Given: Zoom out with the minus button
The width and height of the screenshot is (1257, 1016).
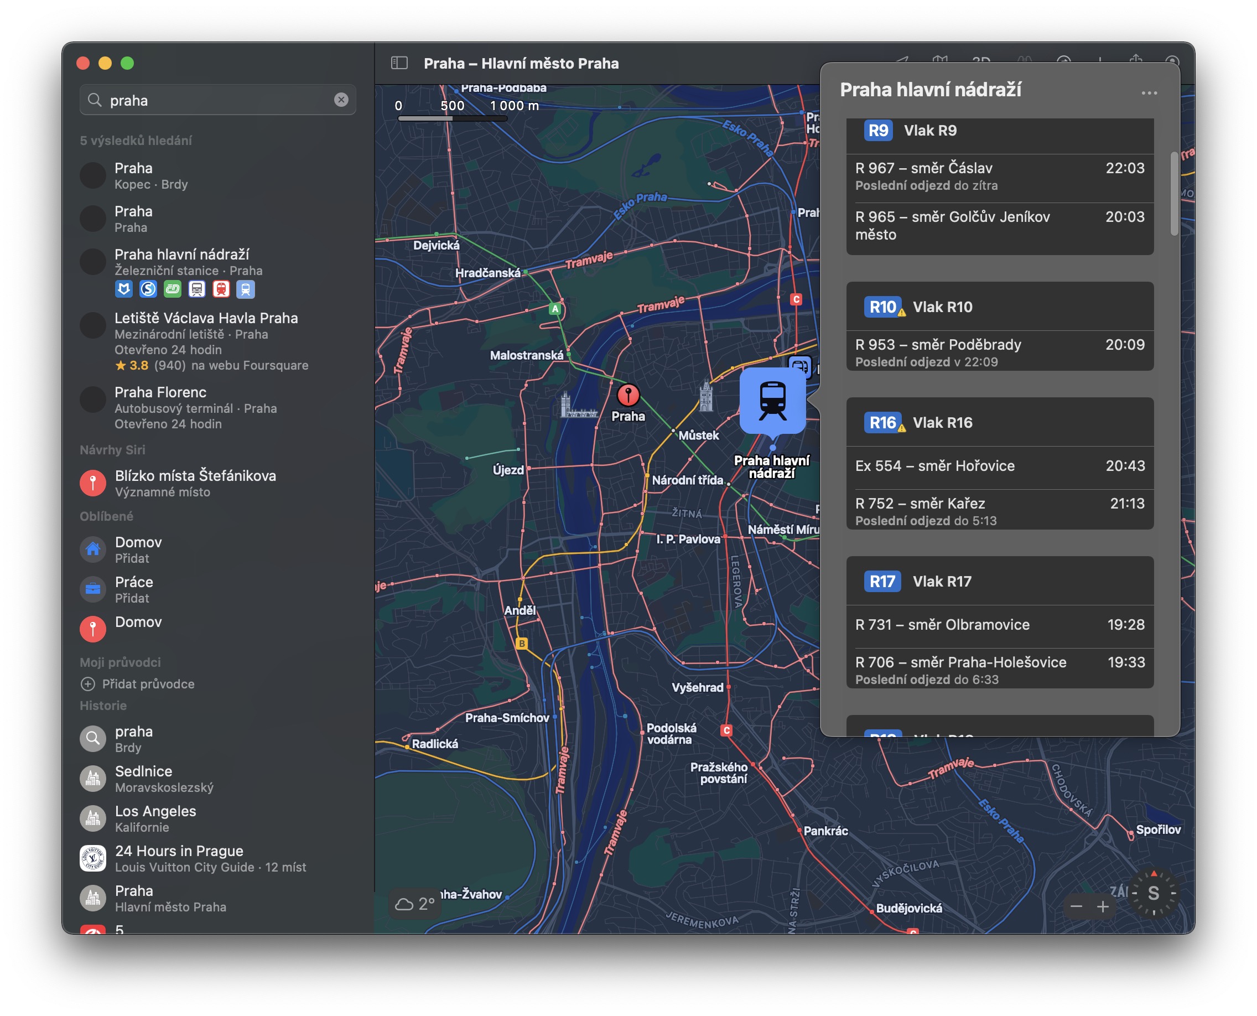Looking at the screenshot, I should (x=1076, y=906).
